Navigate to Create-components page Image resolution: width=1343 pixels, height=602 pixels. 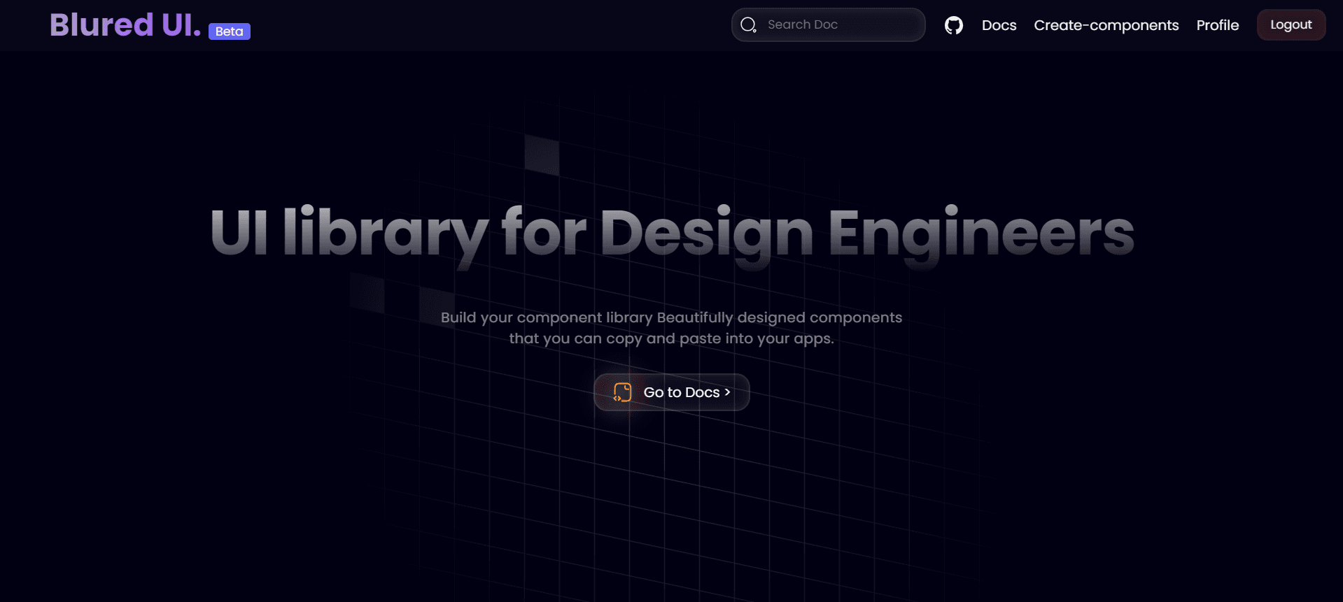(1106, 25)
